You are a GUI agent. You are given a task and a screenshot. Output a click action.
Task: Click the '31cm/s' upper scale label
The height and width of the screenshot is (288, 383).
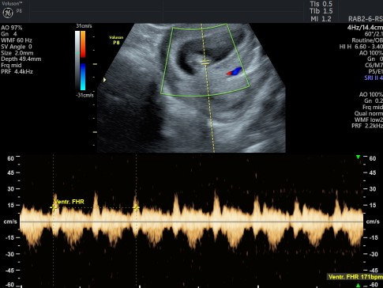click(84, 26)
